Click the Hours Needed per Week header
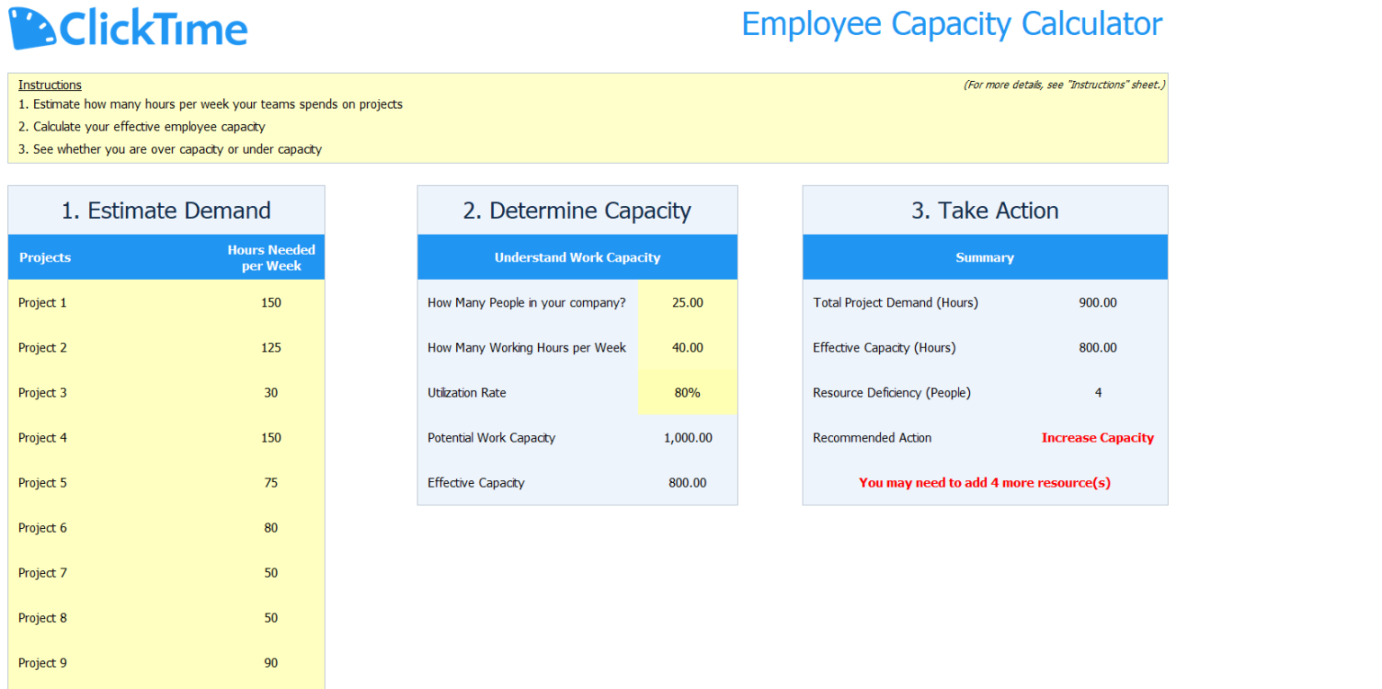 point(271,257)
